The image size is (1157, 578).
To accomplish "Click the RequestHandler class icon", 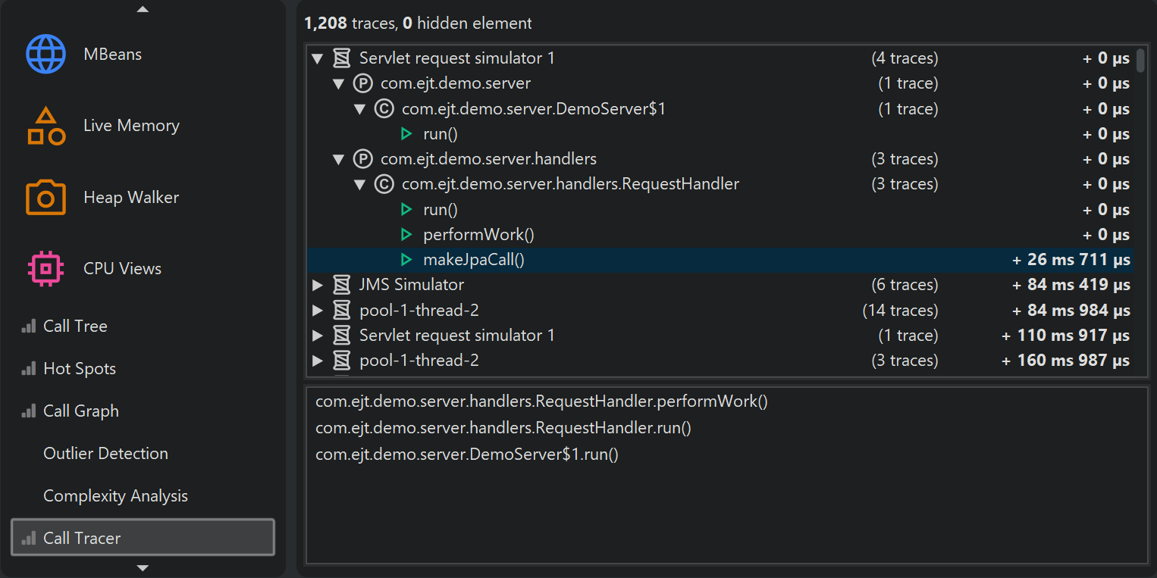I will 384,184.
